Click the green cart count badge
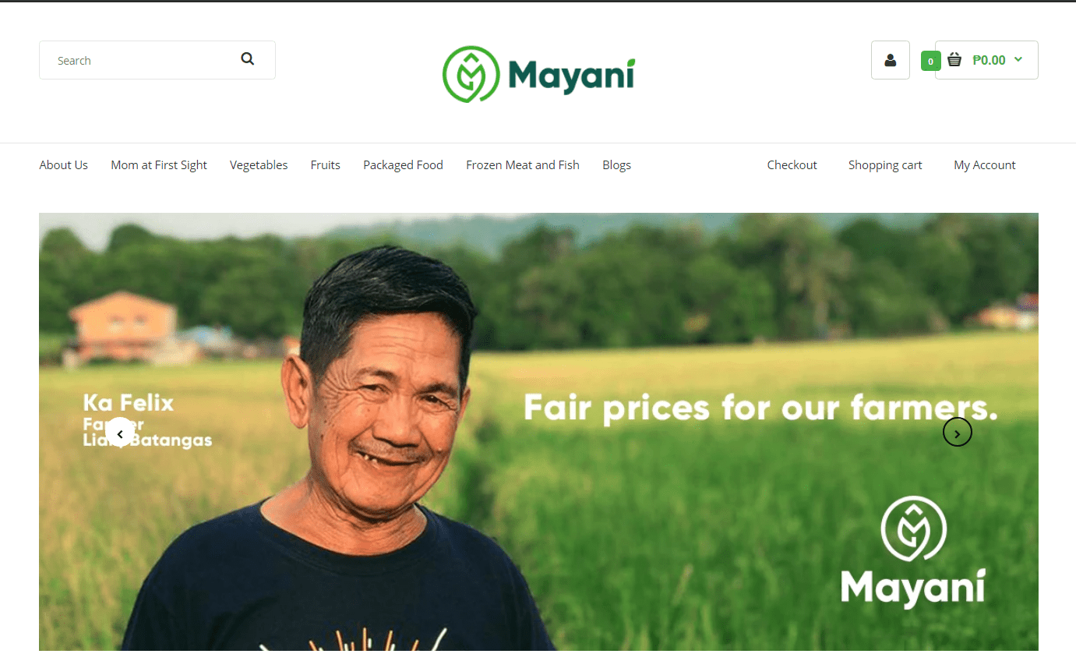 tap(930, 61)
